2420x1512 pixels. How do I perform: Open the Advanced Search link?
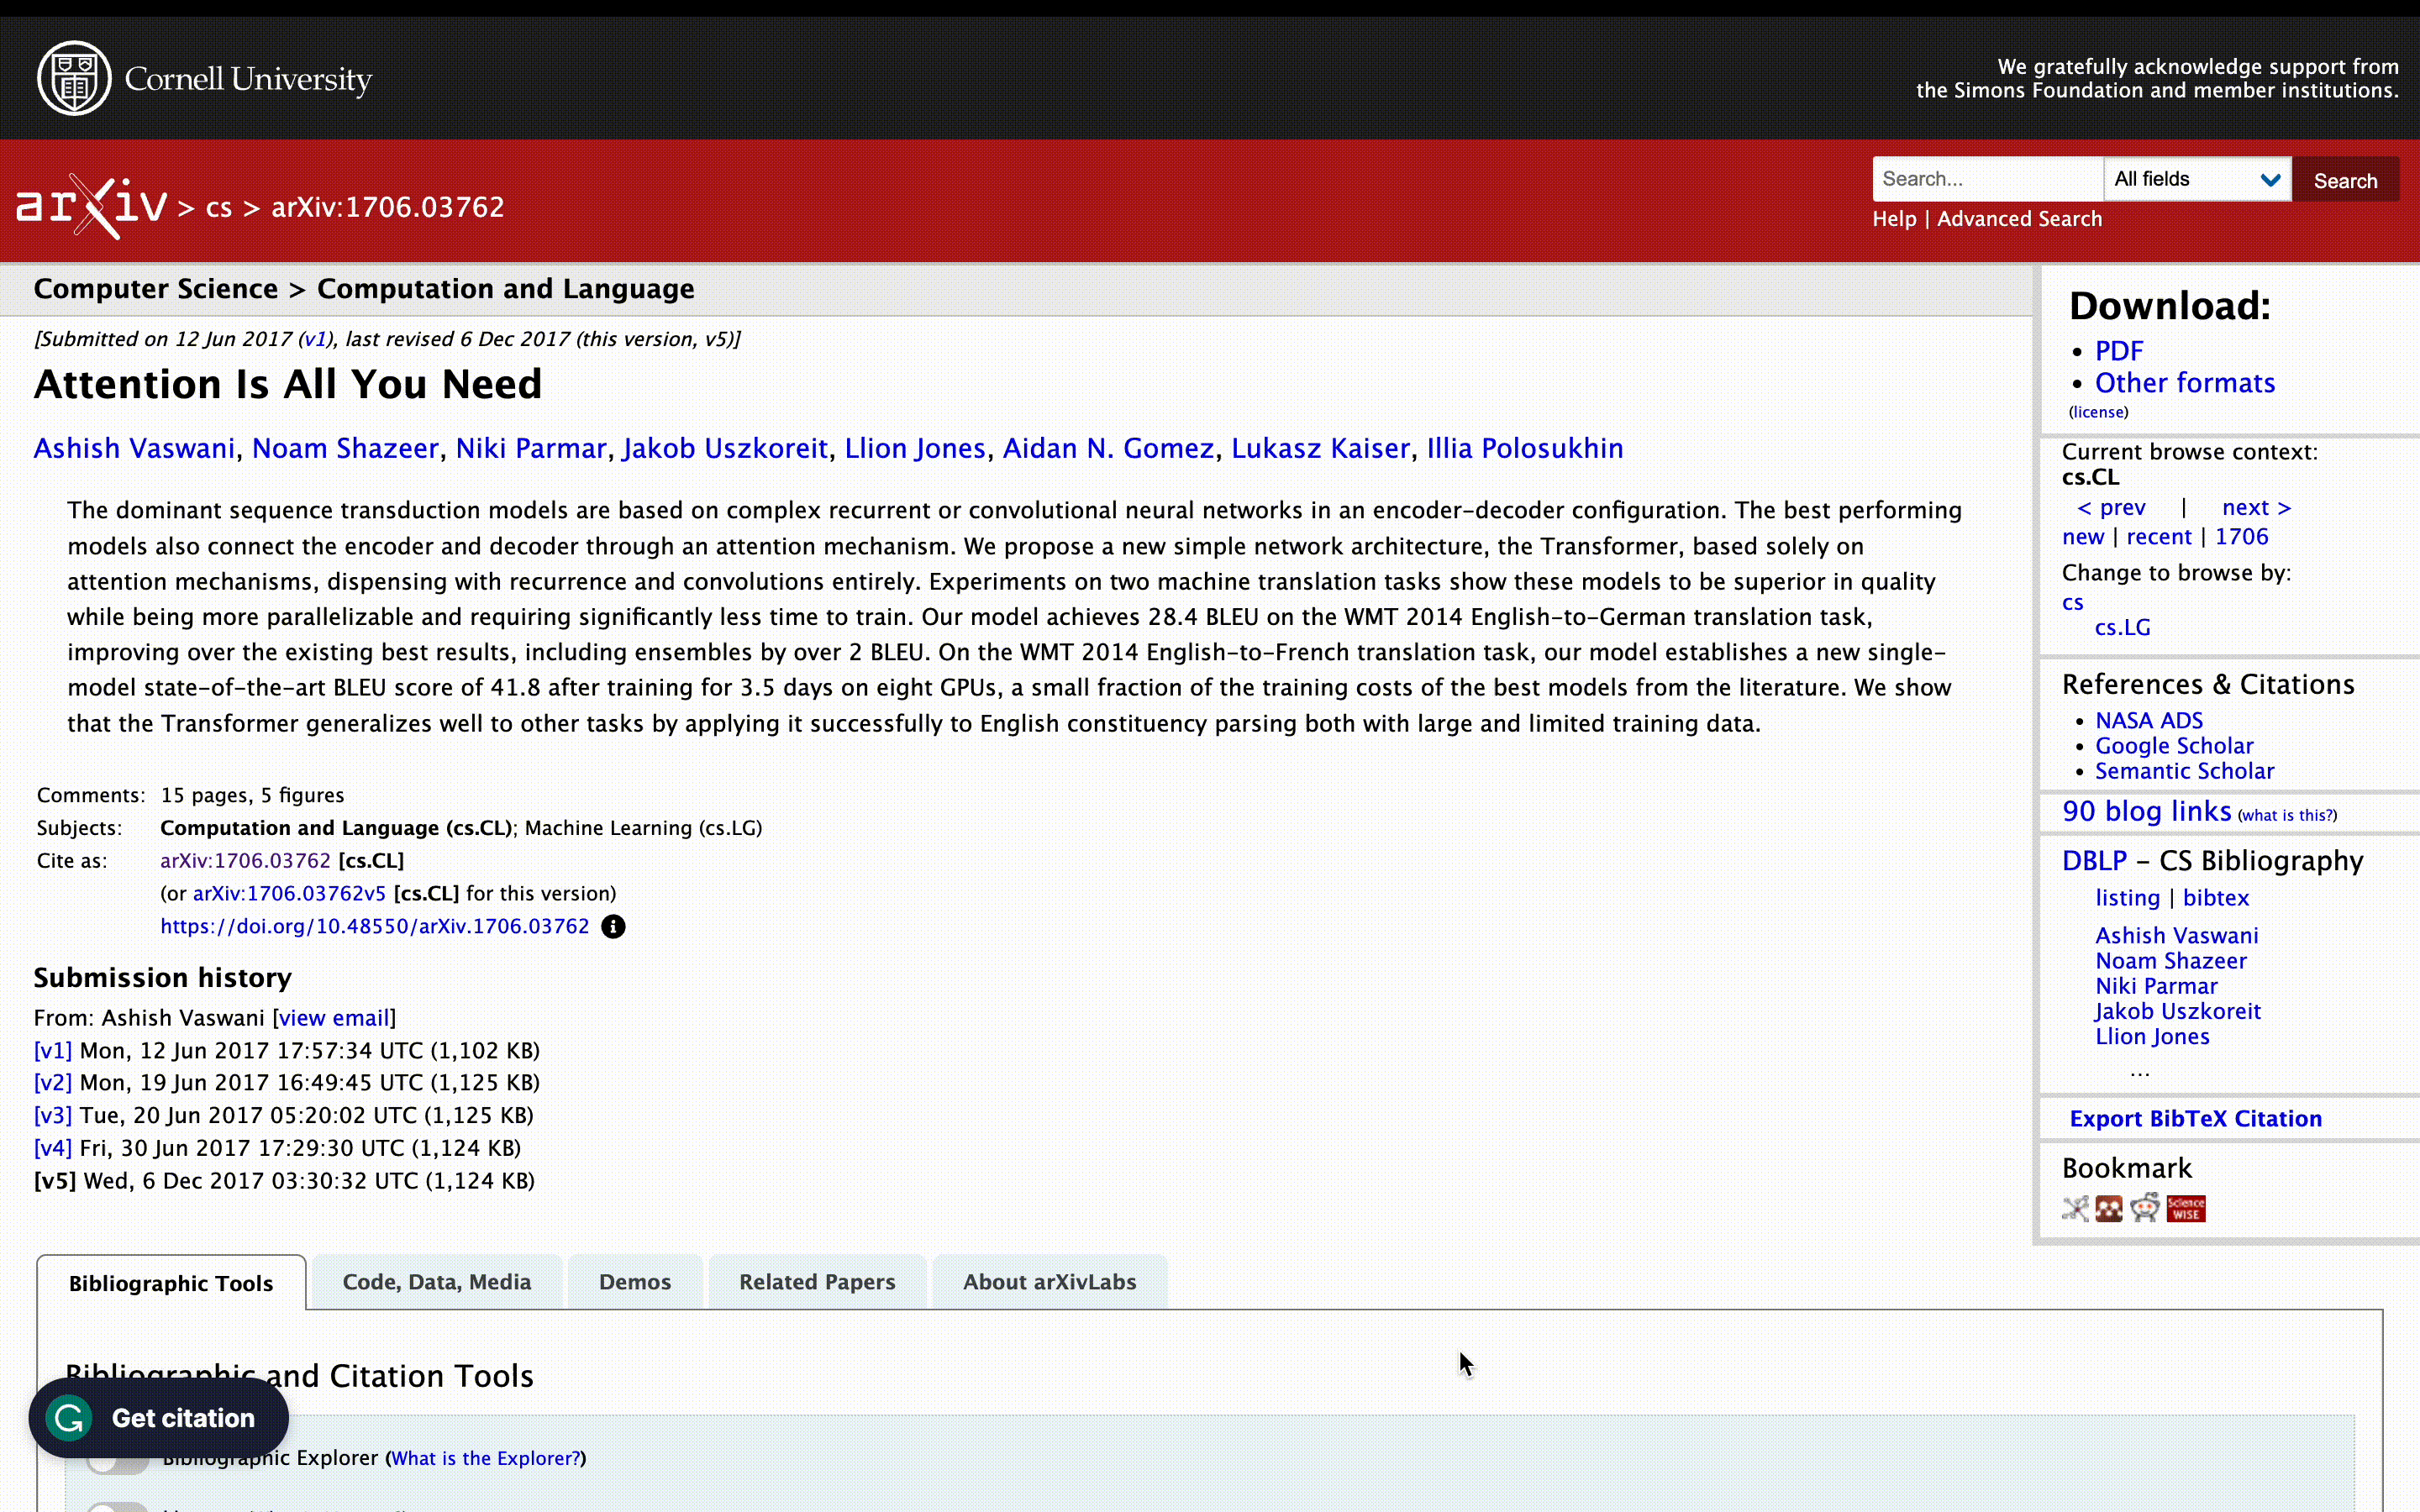[2019, 218]
